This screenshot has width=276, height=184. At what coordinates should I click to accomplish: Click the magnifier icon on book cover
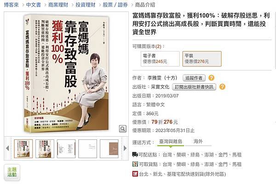click(x=123, y=129)
